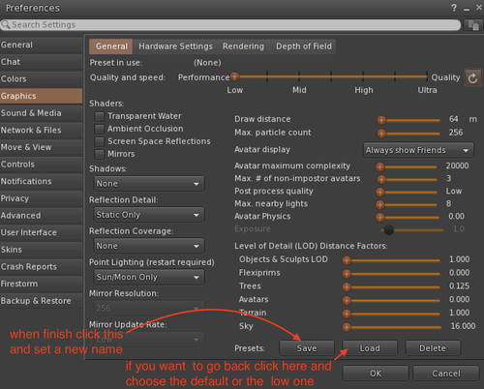Open the Skins section
484x389 pixels.
(41, 250)
